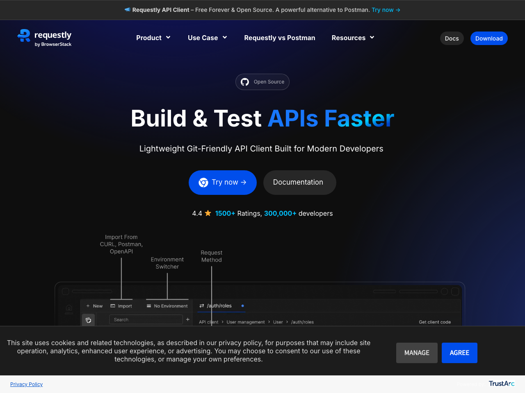Open Manage cookie preferences
The height and width of the screenshot is (393, 525).
[417, 353]
